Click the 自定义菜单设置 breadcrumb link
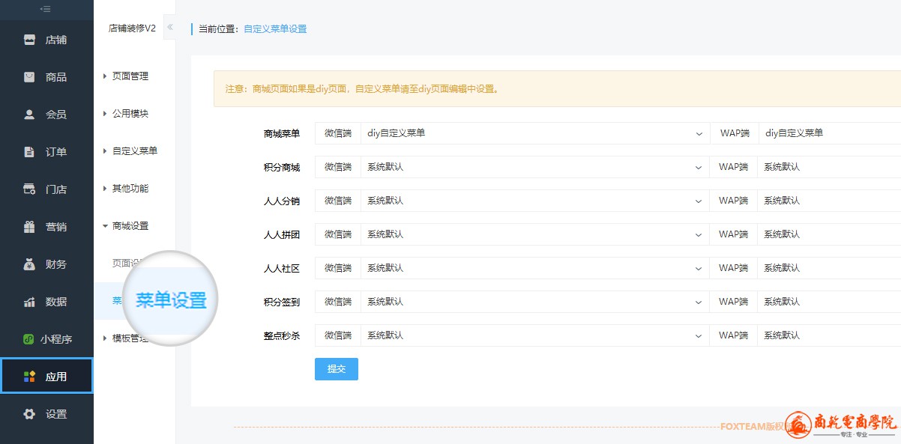This screenshot has height=444, width=901. (275, 29)
